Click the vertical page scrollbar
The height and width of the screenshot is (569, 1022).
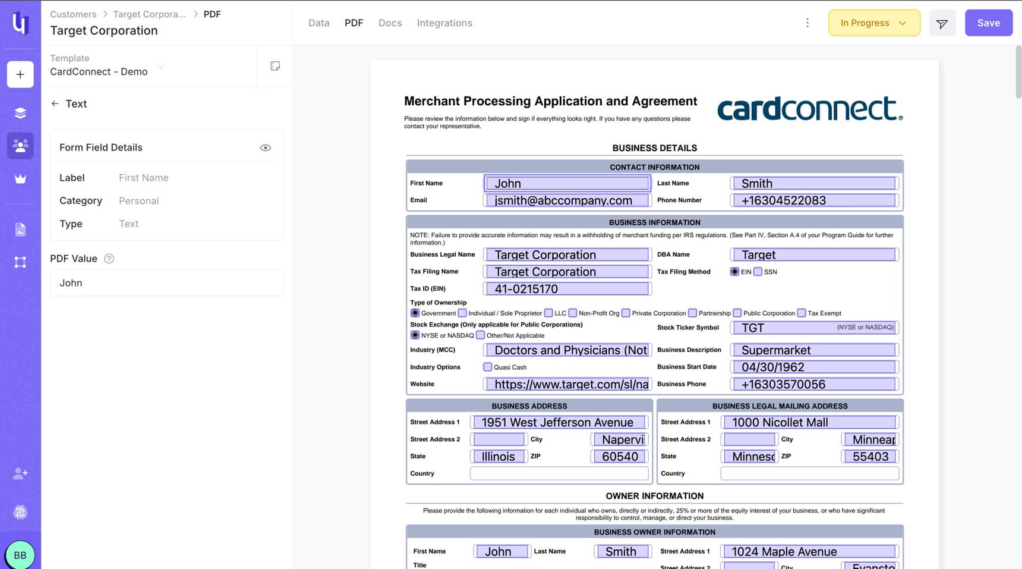1018,71
